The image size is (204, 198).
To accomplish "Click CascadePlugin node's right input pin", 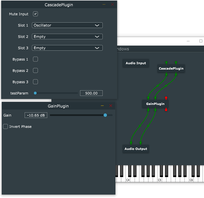I will pyautogui.click(x=176, y=62).
